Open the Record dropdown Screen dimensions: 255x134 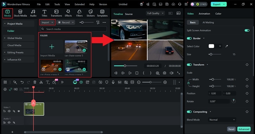pos(66,22)
